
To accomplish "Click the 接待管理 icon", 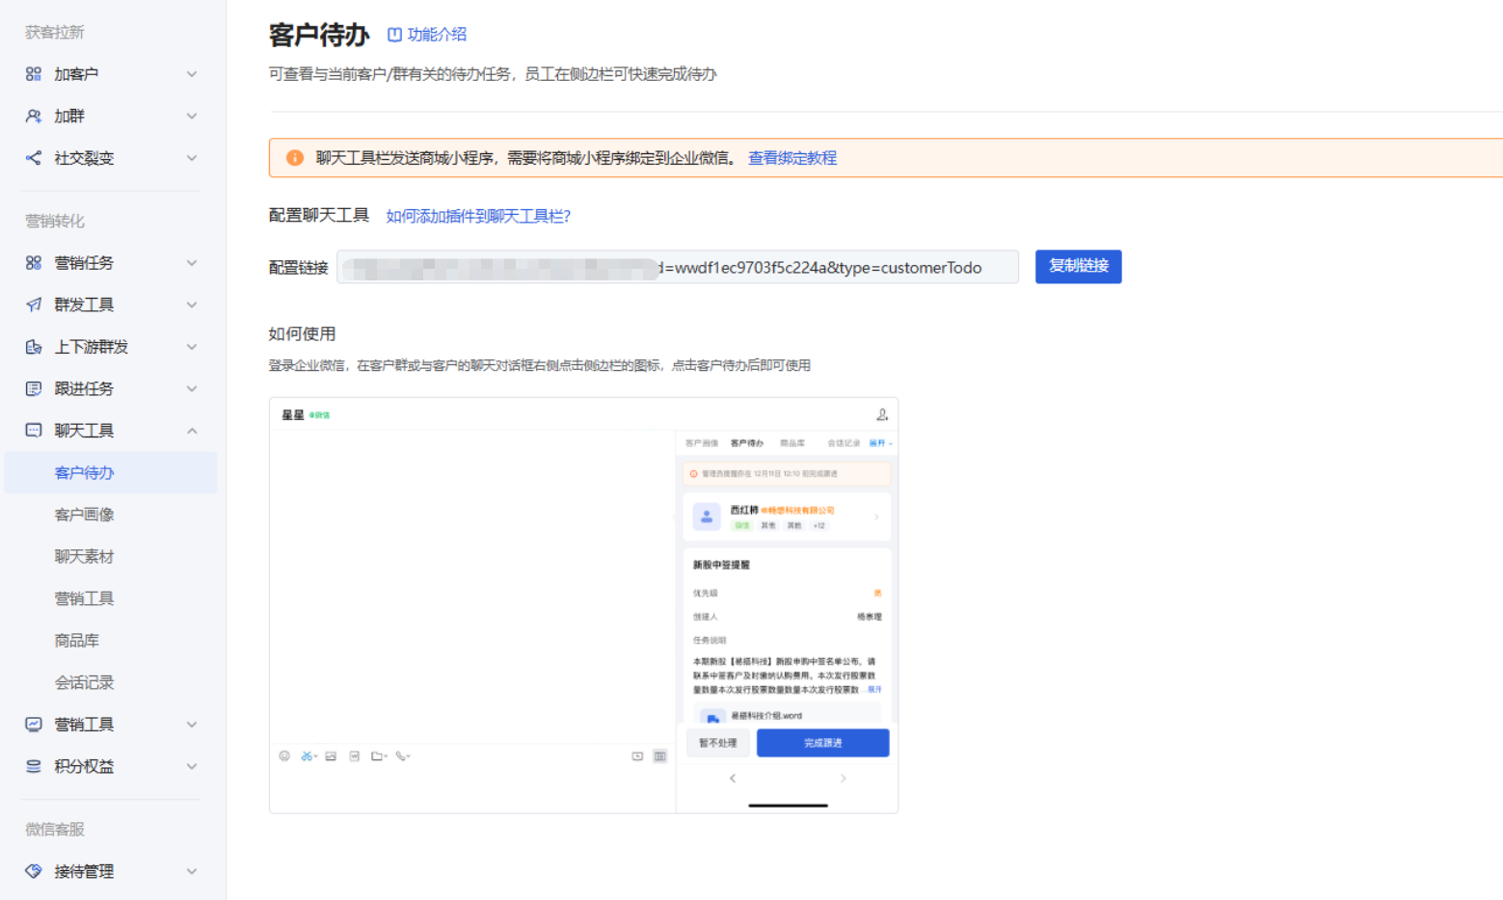I will 34,871.
